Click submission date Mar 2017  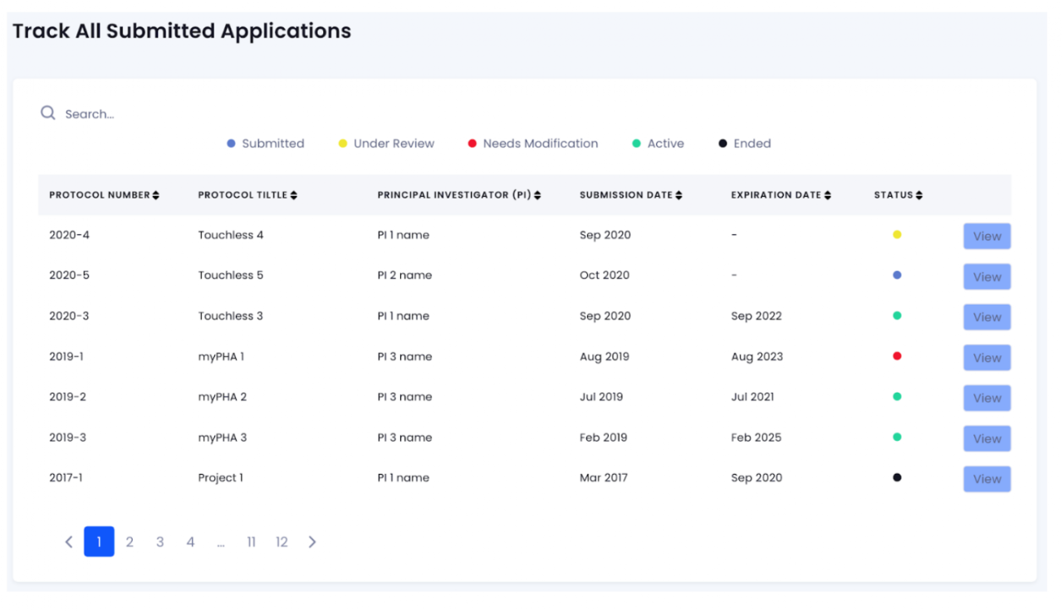point(604,478)
